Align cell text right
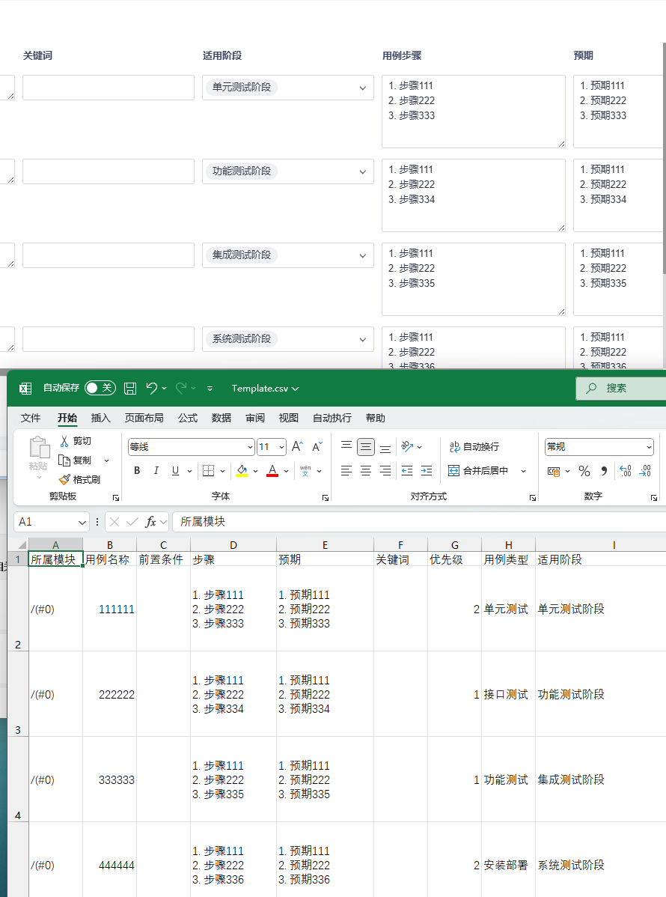Screen dimensions: 666x897 click(x=385, y=471)
